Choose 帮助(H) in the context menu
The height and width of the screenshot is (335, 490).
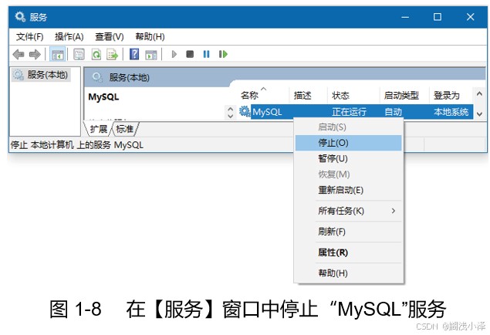tap(349, 273)
